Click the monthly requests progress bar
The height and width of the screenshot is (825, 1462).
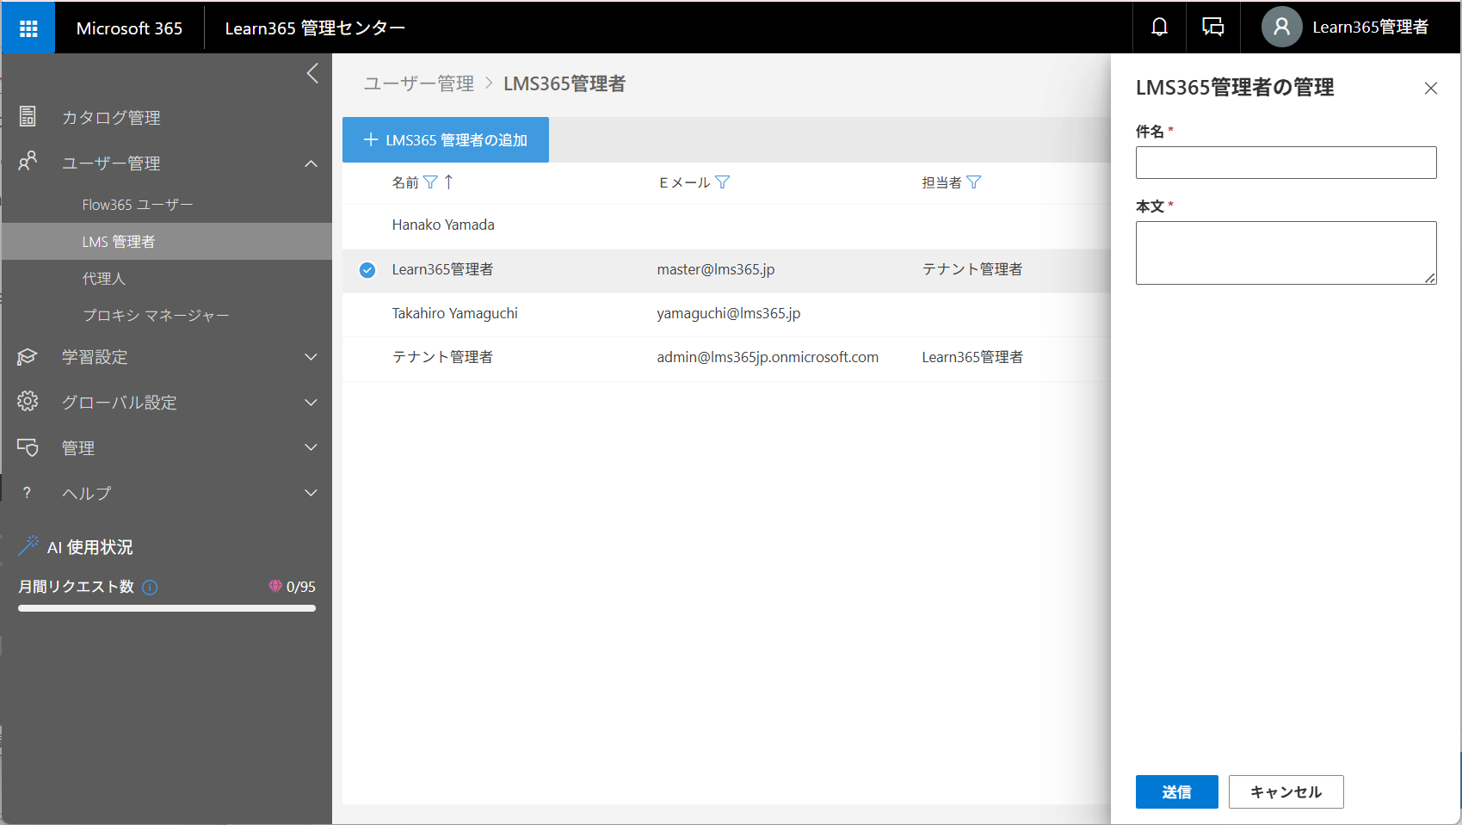point(167,608)
